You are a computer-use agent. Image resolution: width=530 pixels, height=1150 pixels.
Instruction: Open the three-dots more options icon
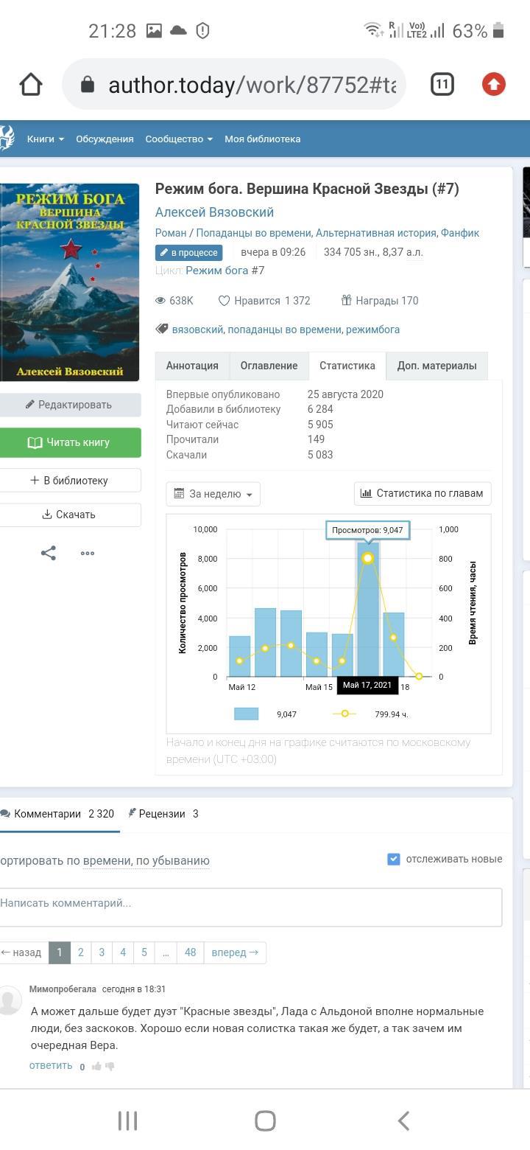coord(88,553)
